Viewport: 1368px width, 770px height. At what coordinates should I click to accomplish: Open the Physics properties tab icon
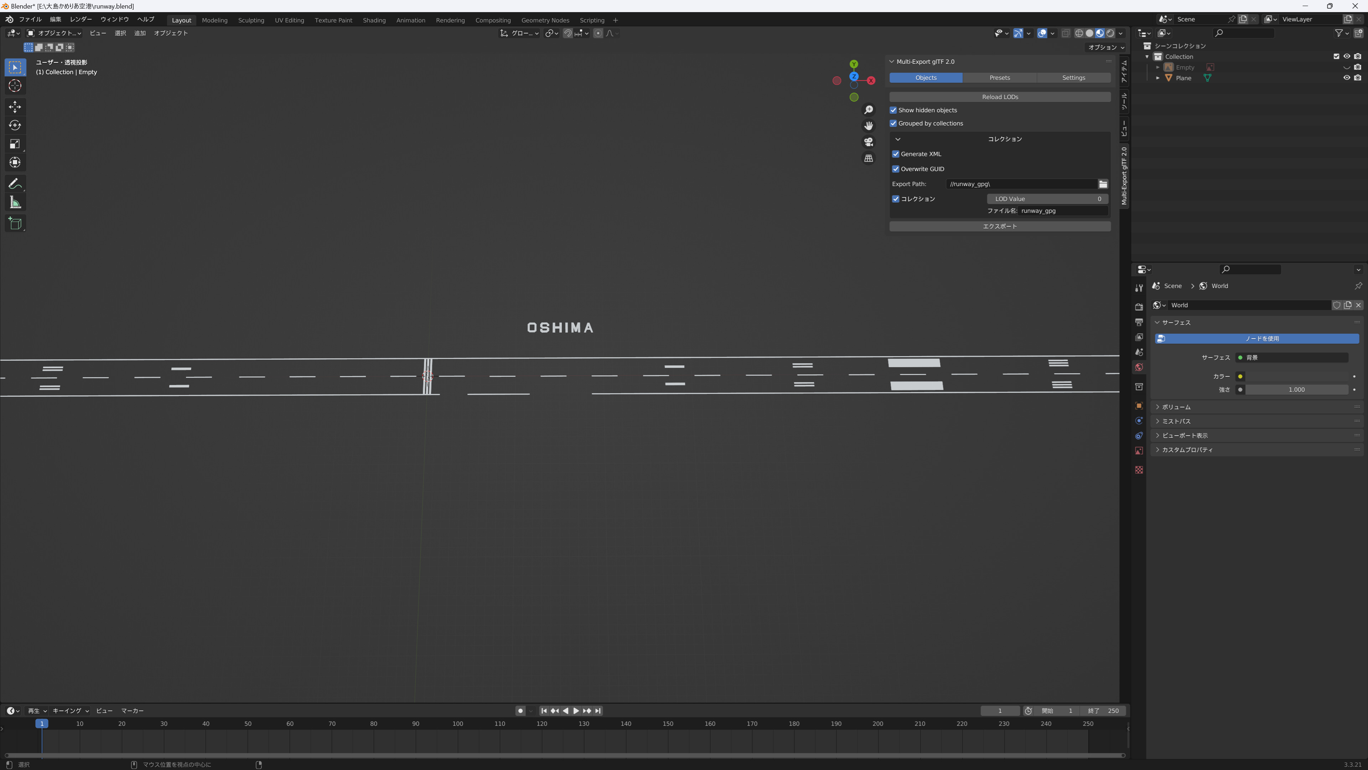pyautogui.click(x=1139, y=420)
